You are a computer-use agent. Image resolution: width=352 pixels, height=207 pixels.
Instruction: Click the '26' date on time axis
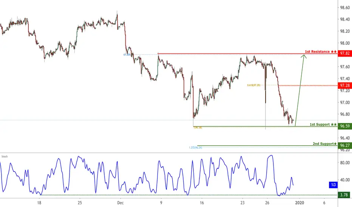pos(267,203)
